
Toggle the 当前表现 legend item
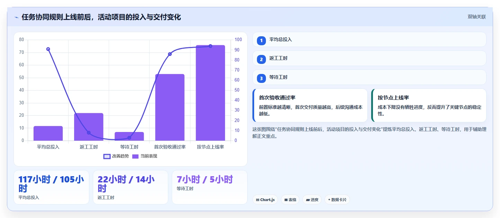click(x=145, y=156)
